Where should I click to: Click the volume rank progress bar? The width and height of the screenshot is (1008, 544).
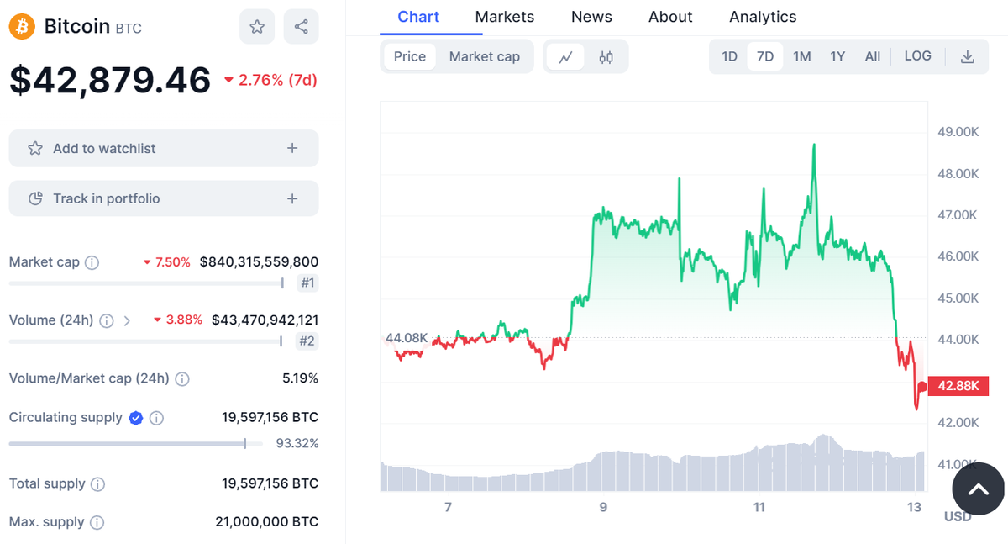pyautogui.click(x=146, y=341)
